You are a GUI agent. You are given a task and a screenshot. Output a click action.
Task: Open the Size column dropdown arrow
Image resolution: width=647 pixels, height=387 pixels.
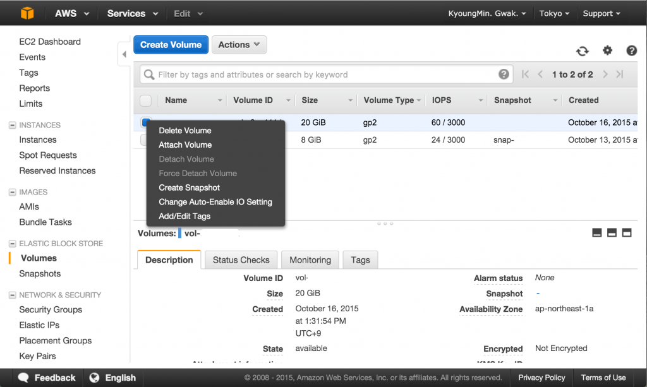pyautogui.click(x=350, y=100)
